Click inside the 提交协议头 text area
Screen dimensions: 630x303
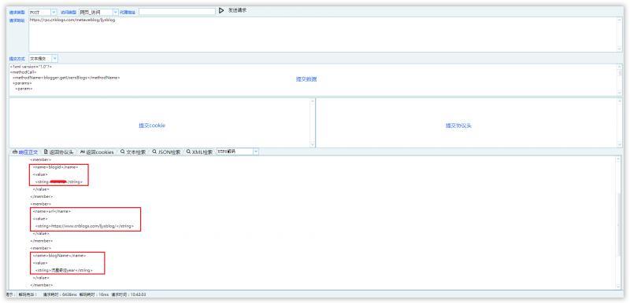click(469, 122)
